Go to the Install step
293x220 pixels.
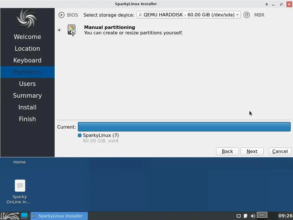pos(27,107)
